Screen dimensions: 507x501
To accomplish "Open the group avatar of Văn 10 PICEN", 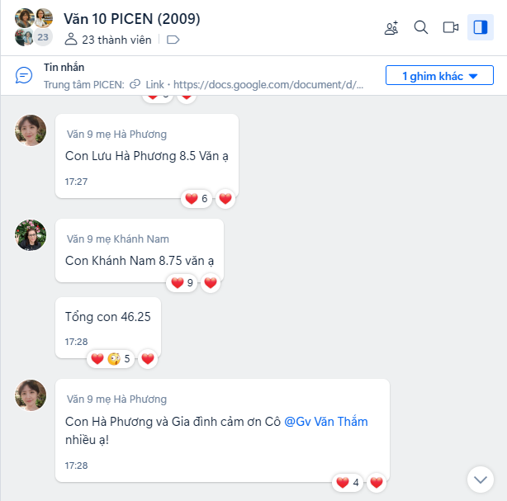I will coord(34,27).
